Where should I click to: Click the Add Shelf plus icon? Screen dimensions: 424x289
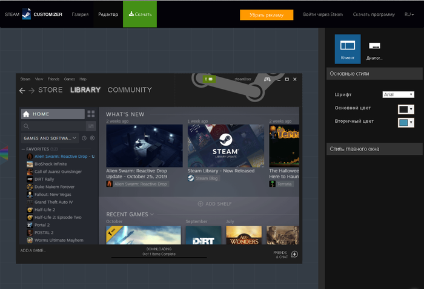200,204
